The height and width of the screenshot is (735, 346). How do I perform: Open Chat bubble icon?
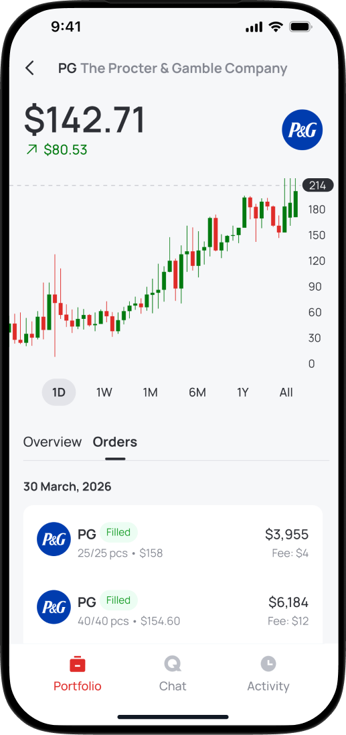(173, 664)
